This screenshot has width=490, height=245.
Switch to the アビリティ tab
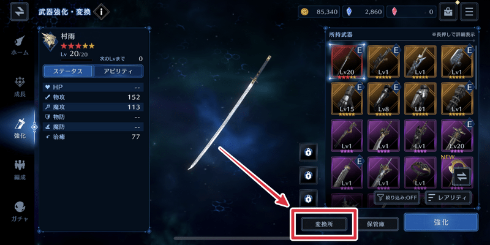coord(118,71)
